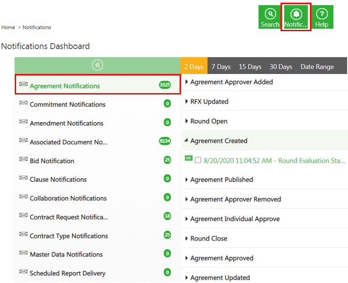Image resolution: width=348 pixels, height=283 pixels.
Task: Go to Home breadcrumb link
Action: (x=8, y=28)
